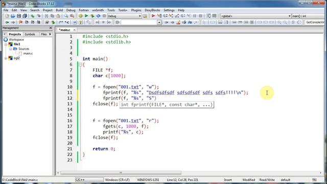Toggle the regex search option icon
This screenshot has width=327, height=184.
coord(195,22)
